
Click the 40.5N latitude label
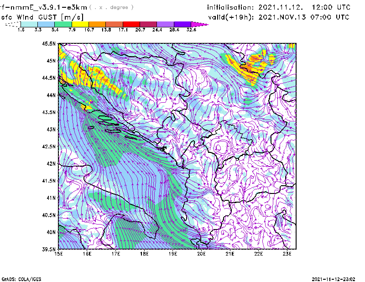pos(49,215)
